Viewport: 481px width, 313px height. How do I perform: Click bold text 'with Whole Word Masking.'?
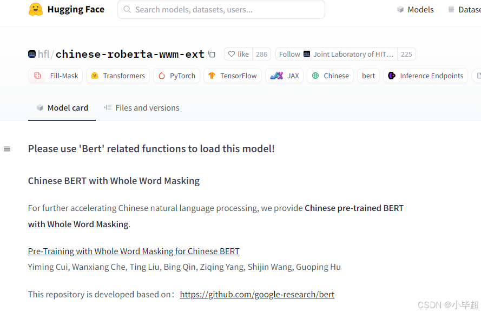[x=79, y=224]
